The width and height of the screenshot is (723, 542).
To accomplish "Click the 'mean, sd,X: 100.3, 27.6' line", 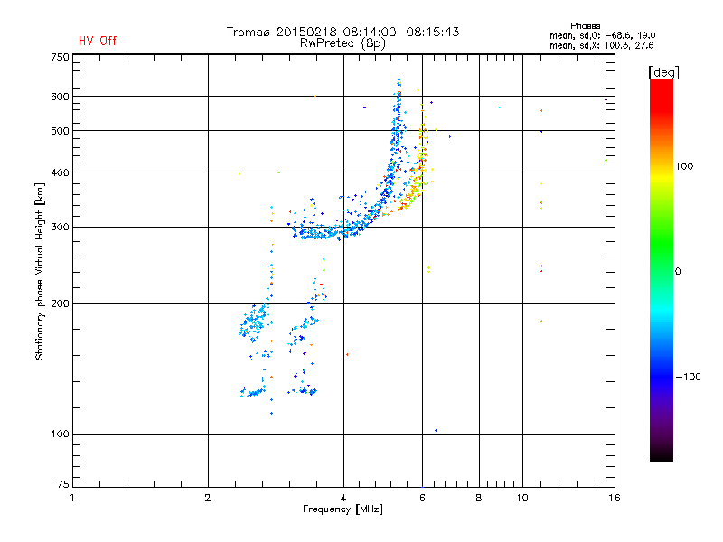I will click(601, 45).
